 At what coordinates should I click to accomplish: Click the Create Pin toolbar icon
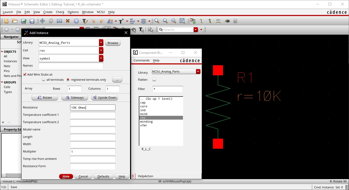(227, 21)
